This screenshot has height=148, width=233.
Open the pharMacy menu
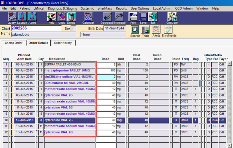tap(105, 8)
